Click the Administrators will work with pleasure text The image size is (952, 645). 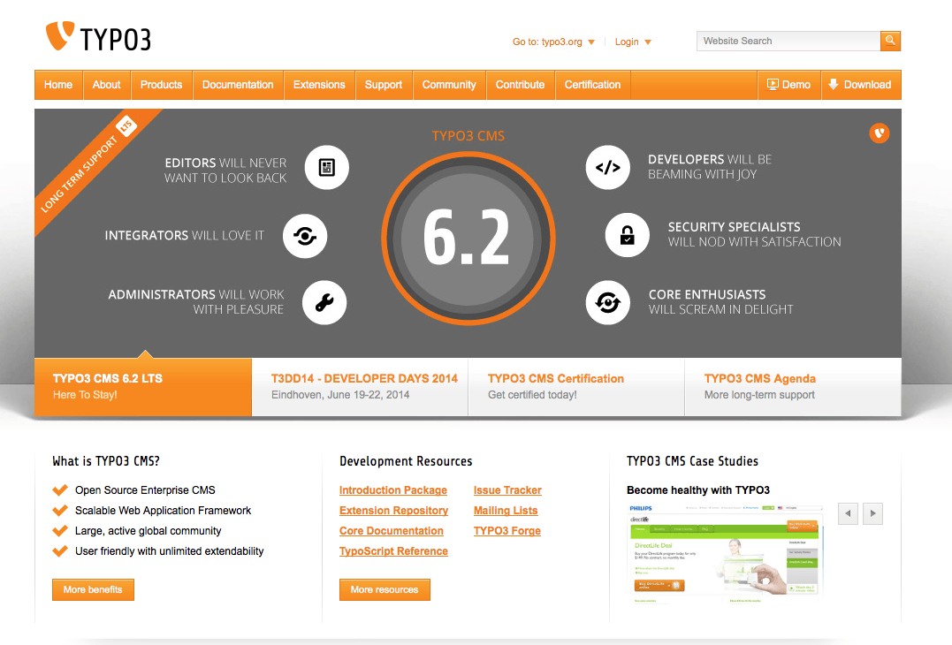[x=196, y=301]
